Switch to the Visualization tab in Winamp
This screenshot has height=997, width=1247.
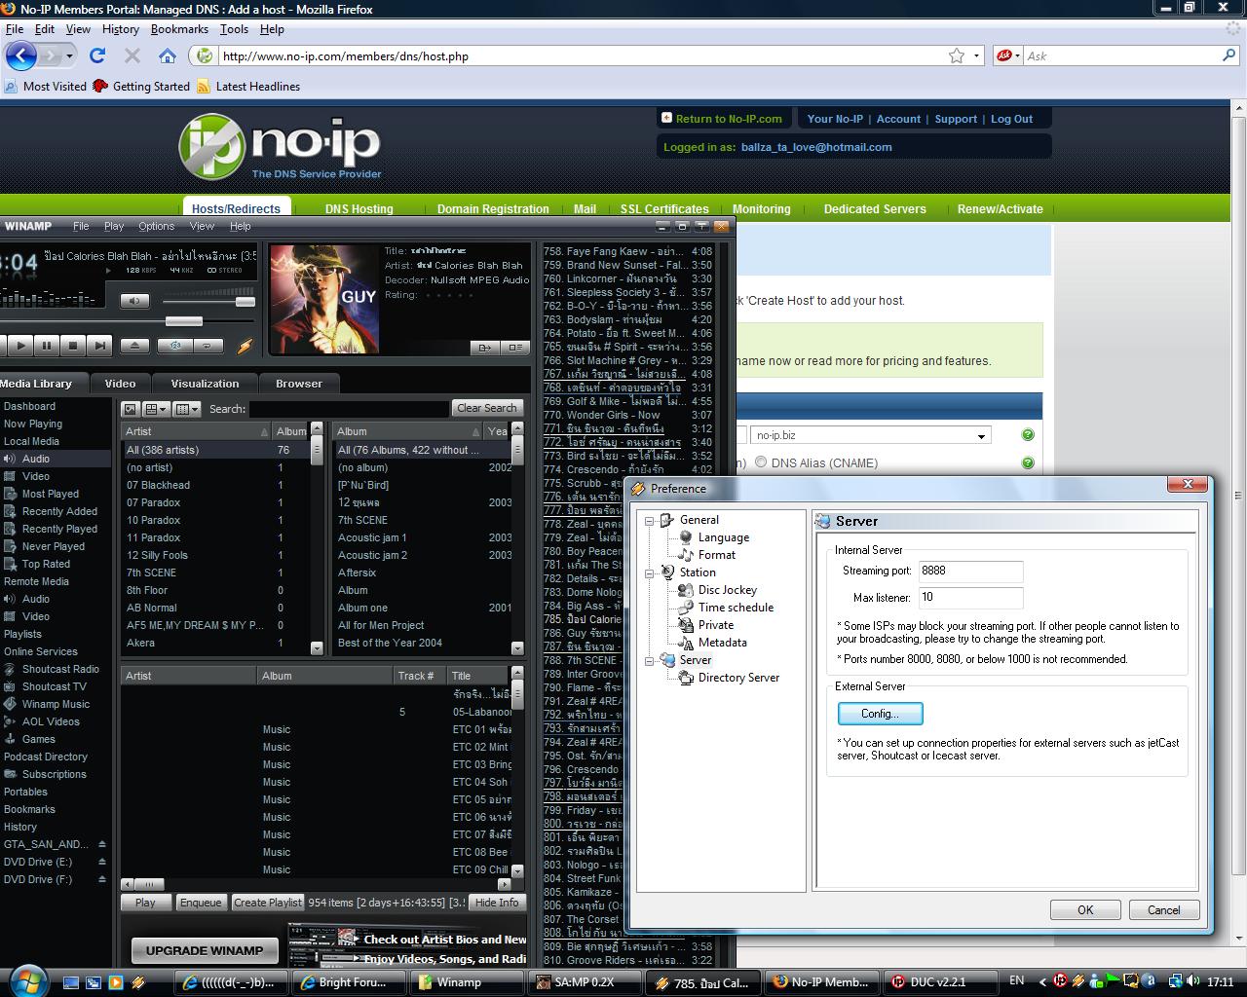point(205,384)
